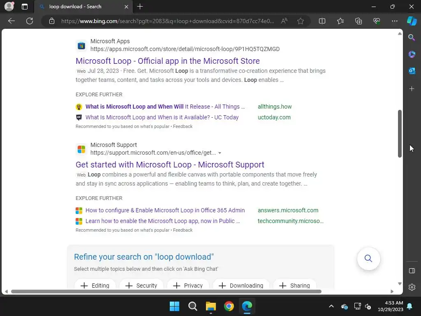Click the bing.com address bar
This screenshot has height=316, width=421.
pos(168,21)
